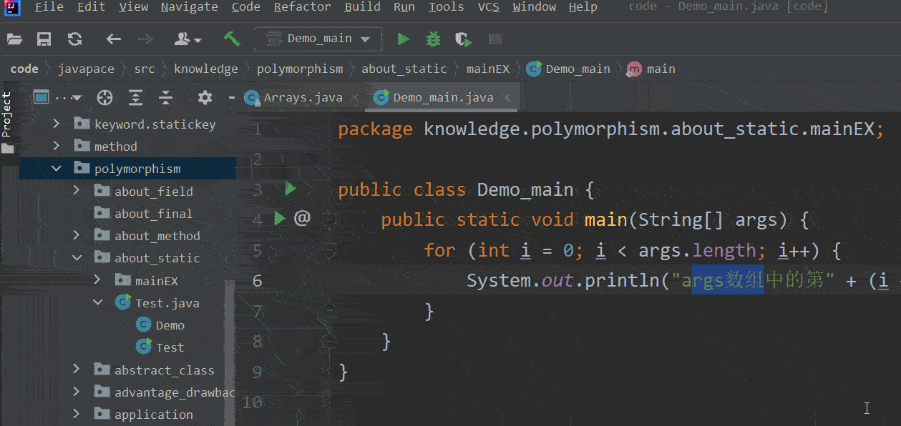The width and height of the screenshot is (901, 426).
Task: Click the Select Opened File target icon
Action: [105, 97]
